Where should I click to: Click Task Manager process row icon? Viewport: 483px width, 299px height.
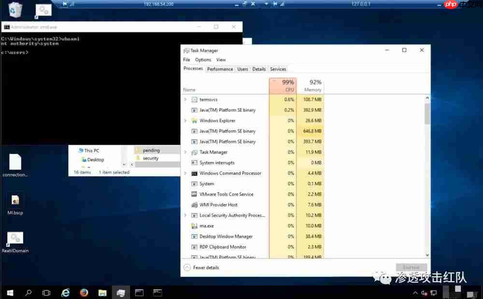pyautogui.click(x=194, y=152)
